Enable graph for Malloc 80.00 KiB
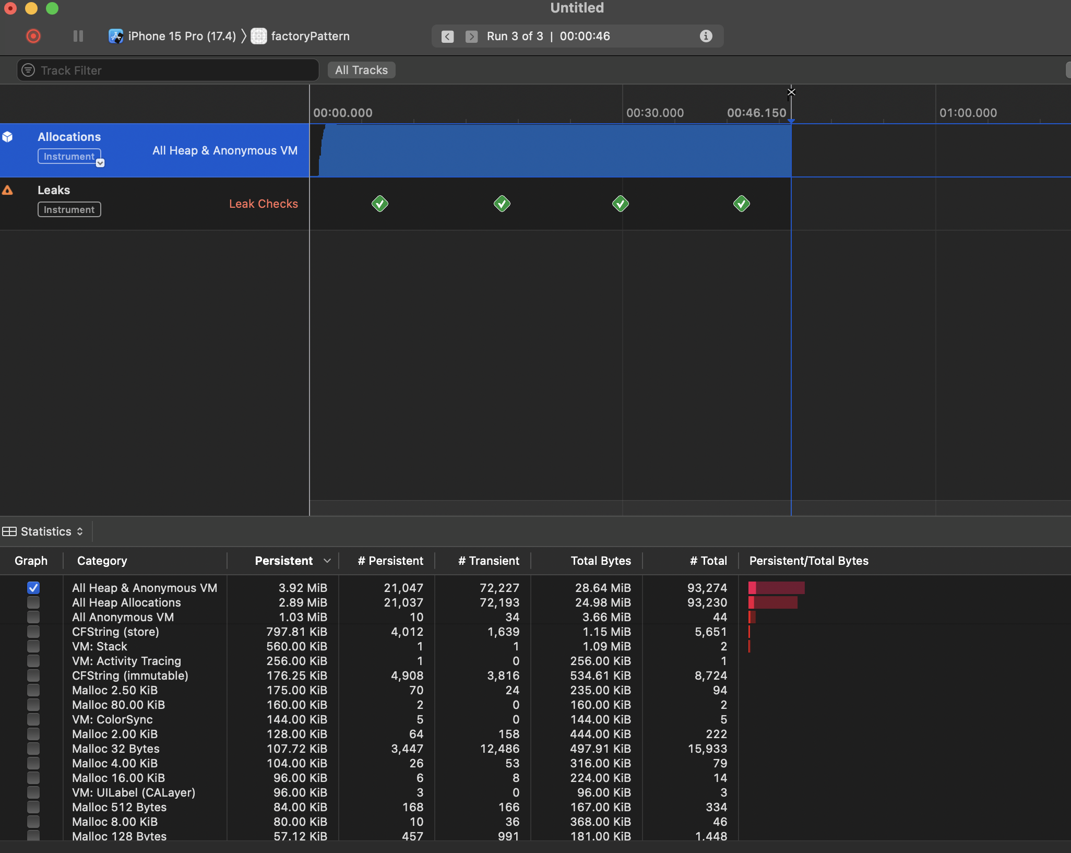Viewport: 1071px width, 853px height. coord(33,705)
